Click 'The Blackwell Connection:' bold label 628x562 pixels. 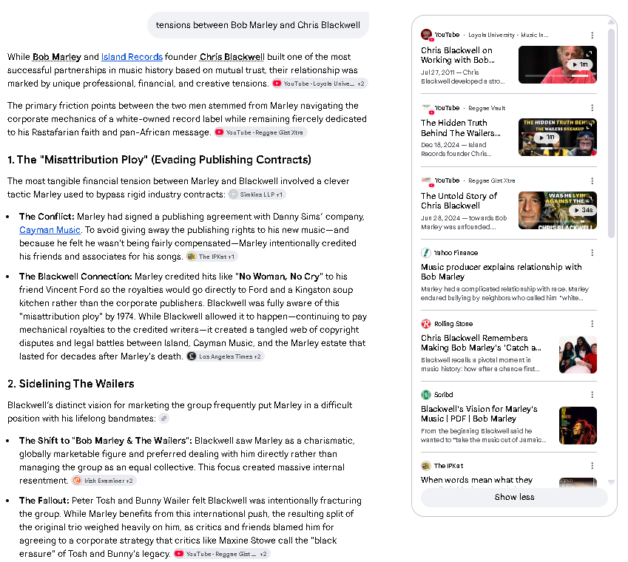click(75, 277)
